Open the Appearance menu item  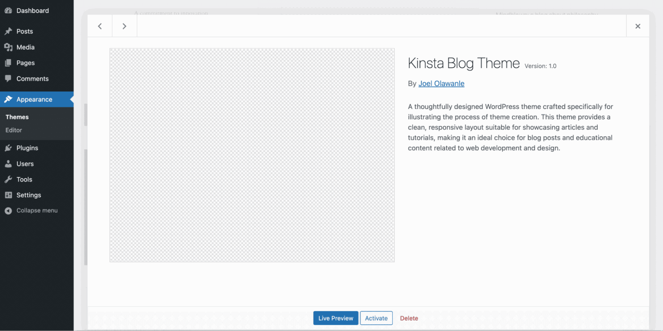point(37,99)
